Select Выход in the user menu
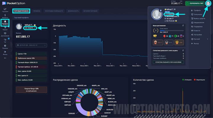The width and height of the screenshot is (213, 118). 195,44
